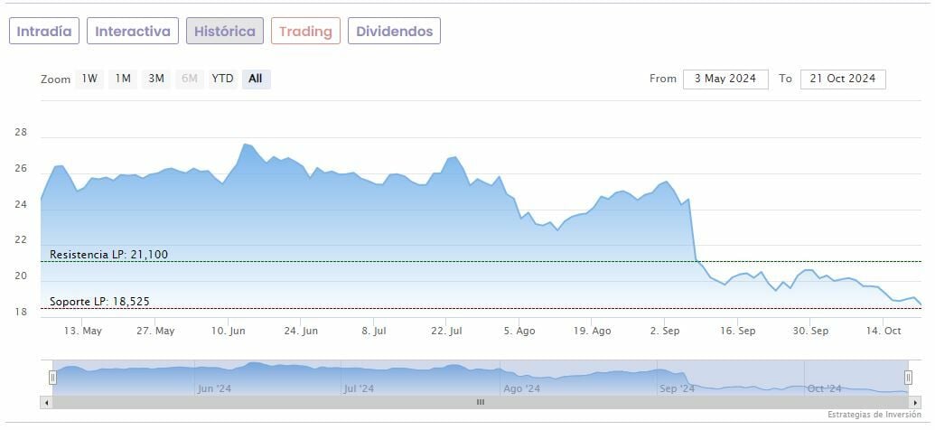Click the Estrategias de Inversión credit link
Image resolution: width=935 pixels, height=430 pixels.
873,415
